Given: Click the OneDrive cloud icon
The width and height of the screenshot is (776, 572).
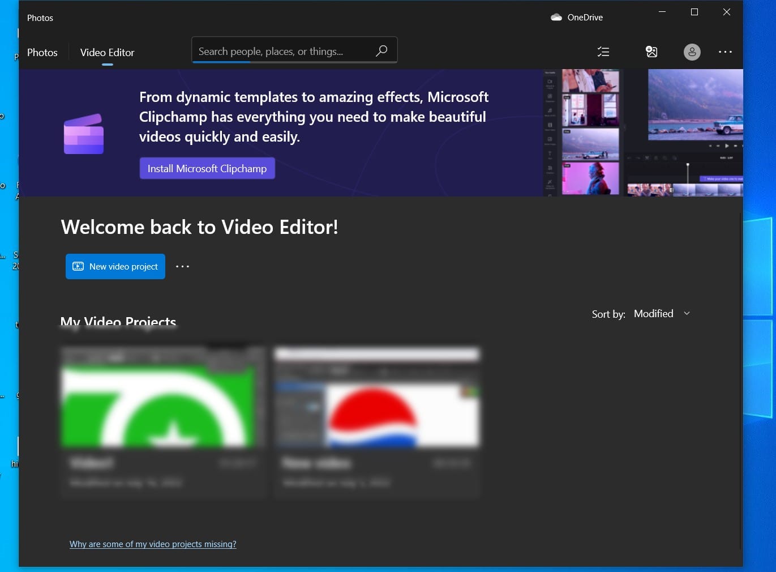Looking at the screenshot, I should click(x=556, y=18).
